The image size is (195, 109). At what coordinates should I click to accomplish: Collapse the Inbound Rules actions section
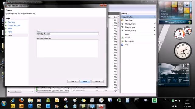tap(154, 17)
